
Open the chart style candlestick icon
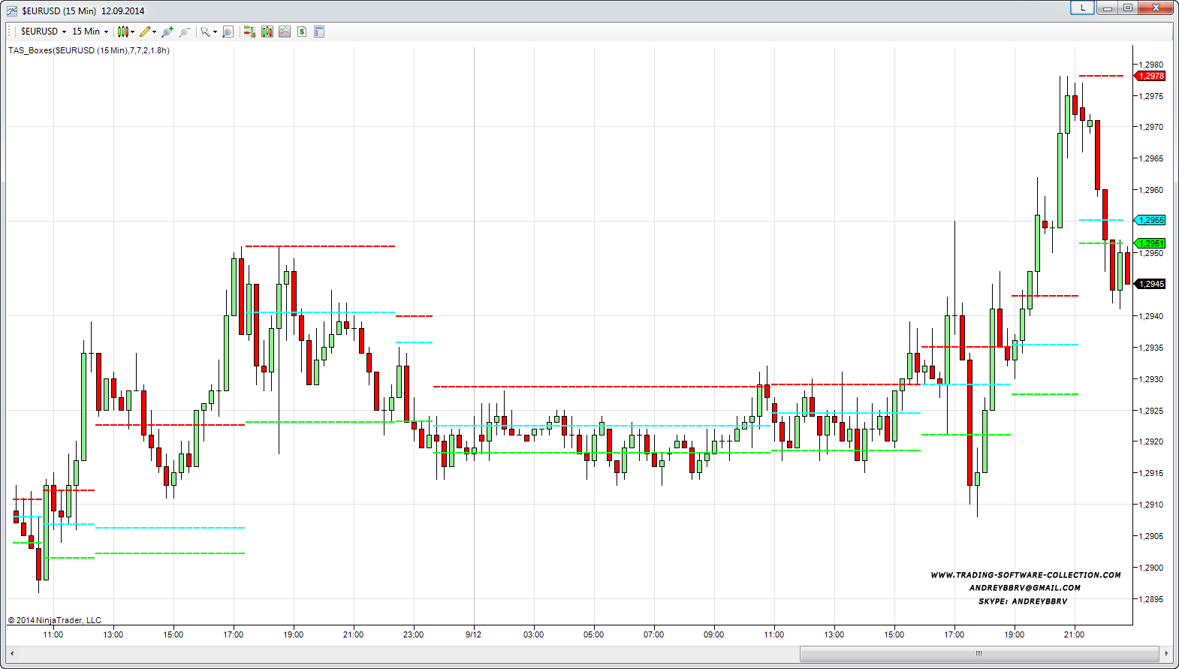[x=123, y=32]
